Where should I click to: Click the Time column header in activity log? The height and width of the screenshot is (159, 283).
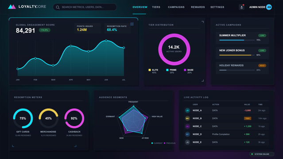pyautogui.click(x=260, y=104)
